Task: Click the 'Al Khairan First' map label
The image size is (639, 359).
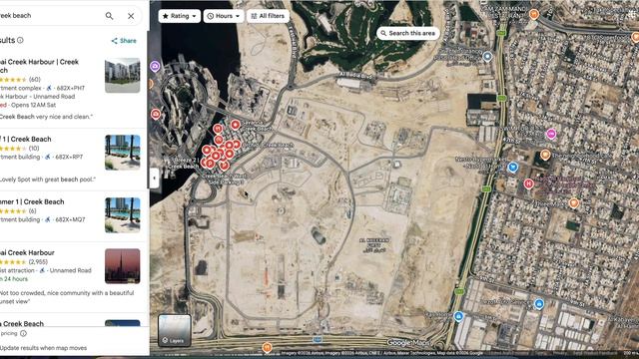Action: [374, 245]
